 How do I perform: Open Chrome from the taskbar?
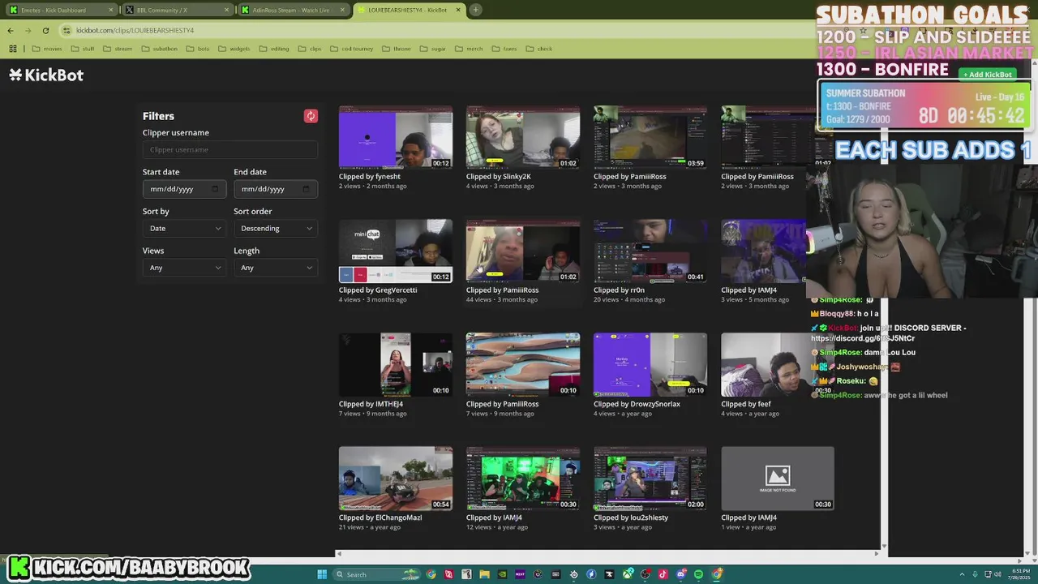[x=431, y=574]
